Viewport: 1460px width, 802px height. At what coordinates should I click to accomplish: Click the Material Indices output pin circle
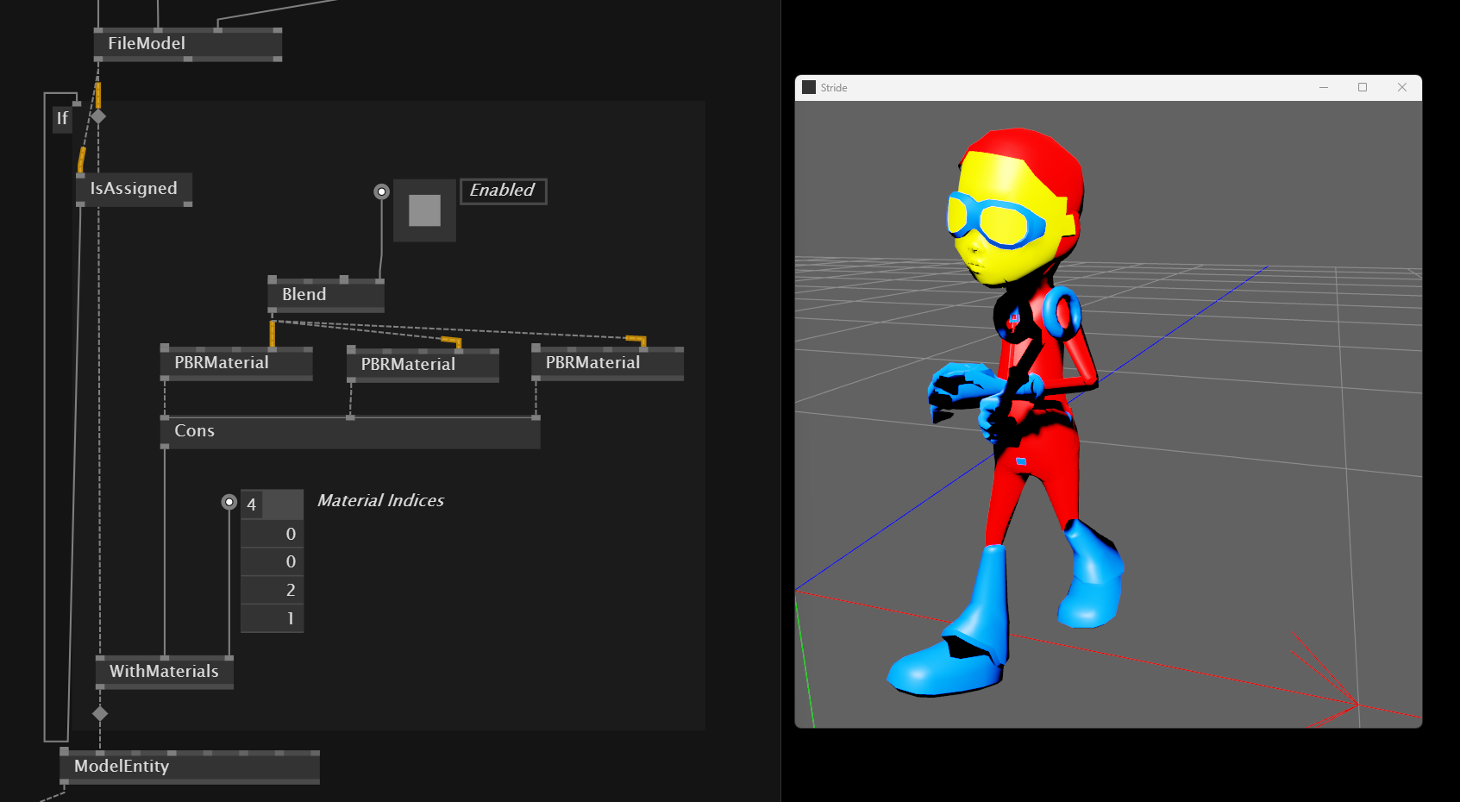coord(229,502)
